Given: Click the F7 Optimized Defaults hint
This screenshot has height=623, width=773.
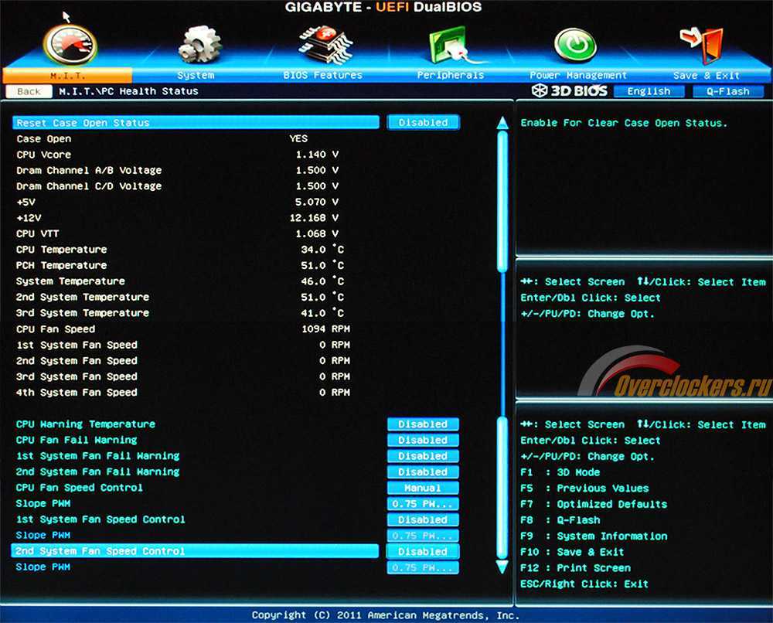Looking at the screenshot, I should 594,504.
